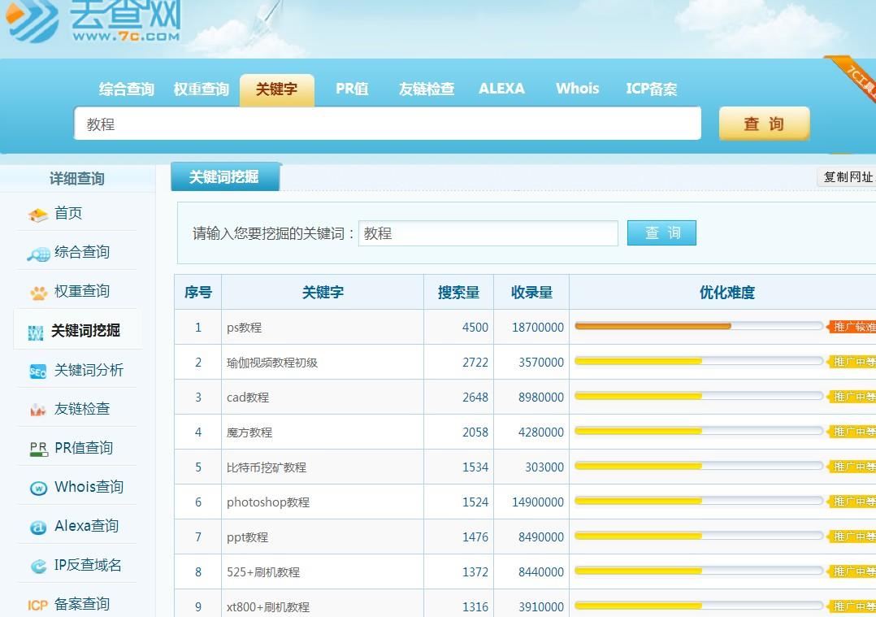Click the 推广 tag on ps教程 row

[852, 327]
